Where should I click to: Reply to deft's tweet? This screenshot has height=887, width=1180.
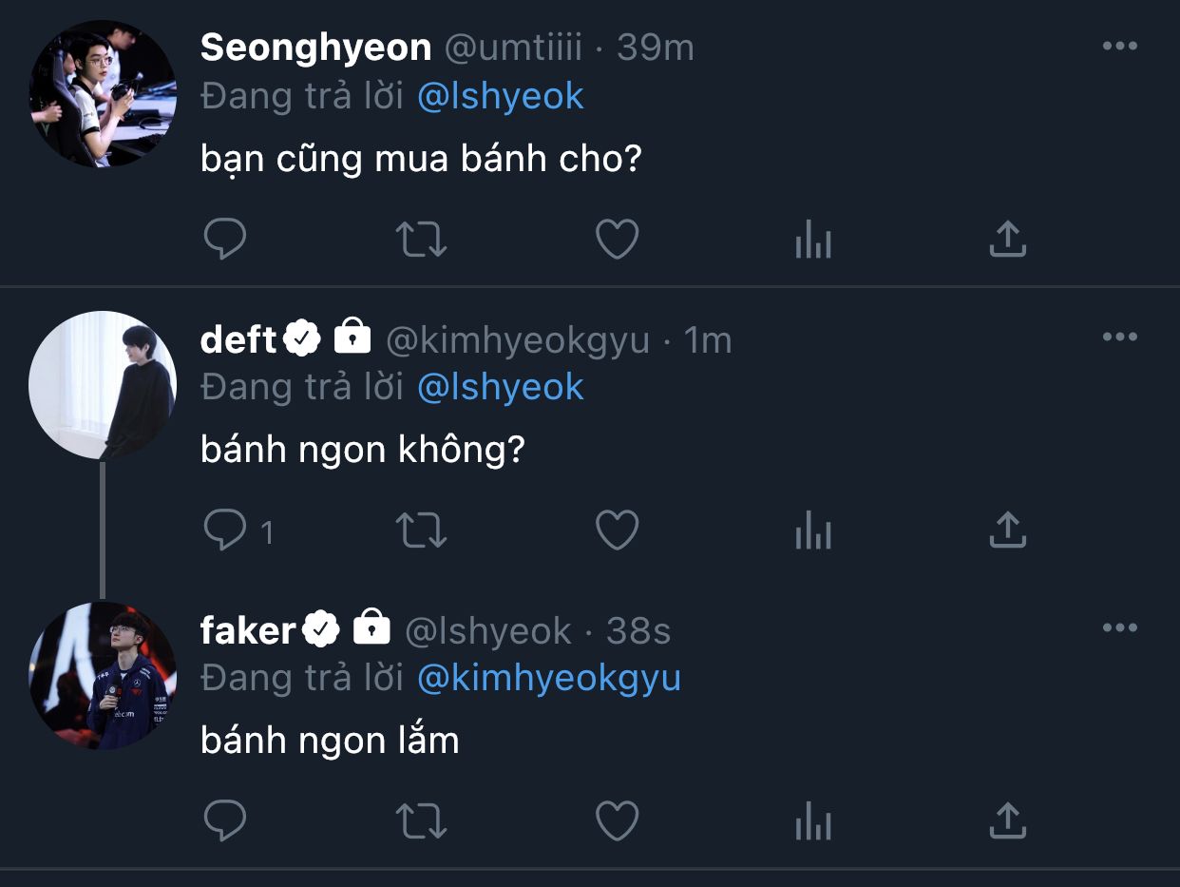tap(225, 530)
